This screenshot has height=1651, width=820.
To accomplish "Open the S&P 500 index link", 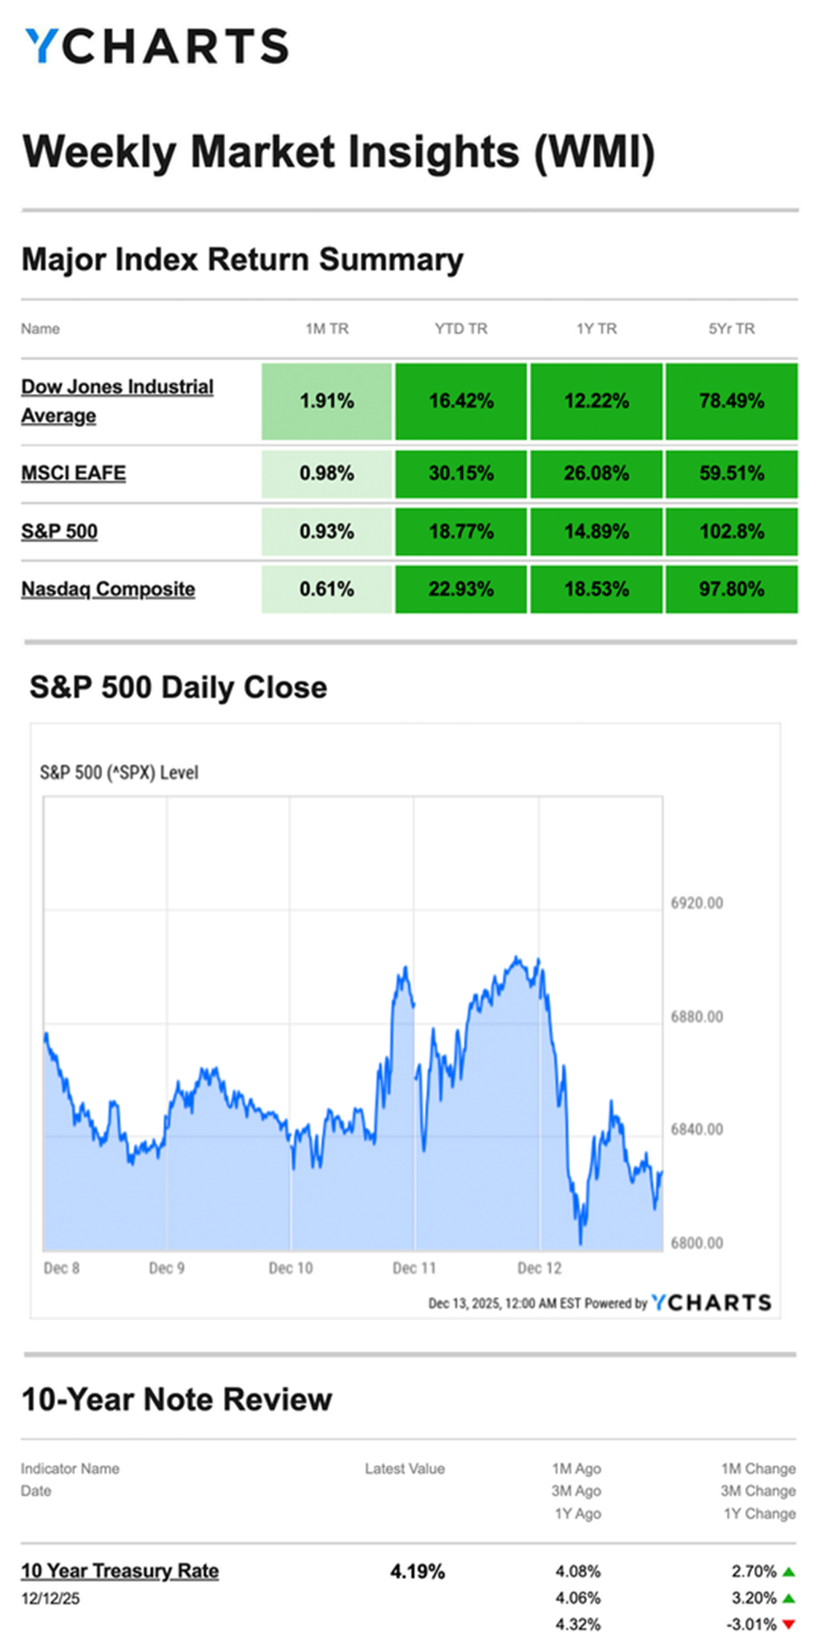I will (59, 531).
